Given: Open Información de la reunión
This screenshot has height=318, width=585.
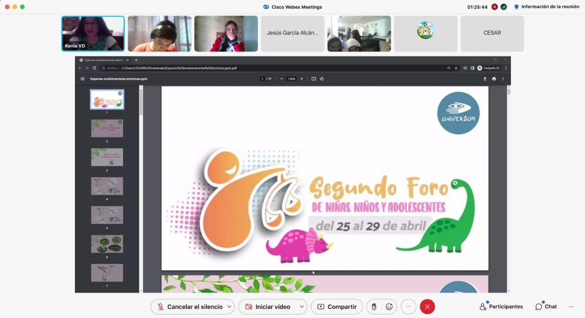Looking at the screenshot, I should point(547,7).
